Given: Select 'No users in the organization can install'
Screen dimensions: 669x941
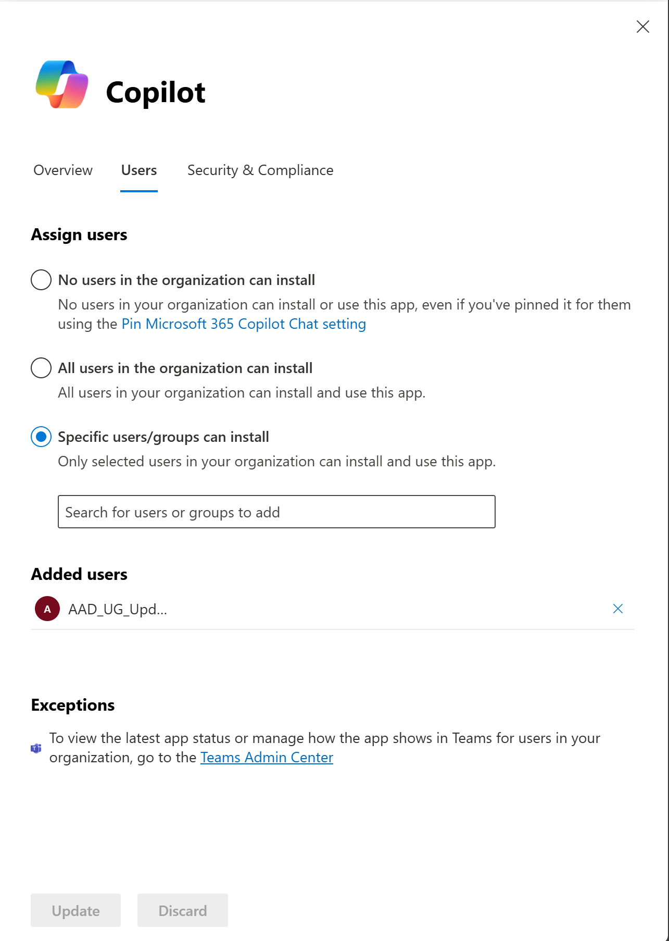Looking at the screenshot, I should [41, 280].
